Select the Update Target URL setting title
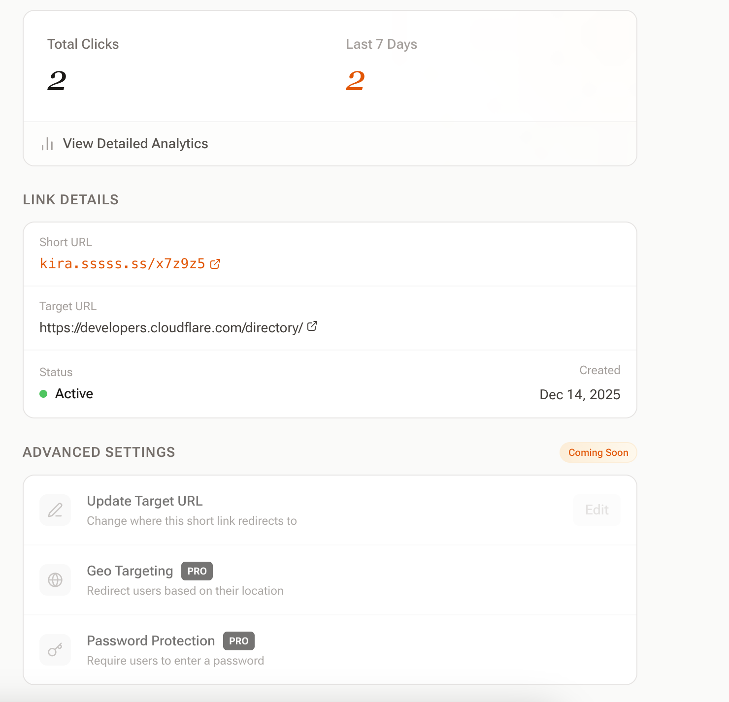Screen dimensions: 729x702 tap(145, 501)
